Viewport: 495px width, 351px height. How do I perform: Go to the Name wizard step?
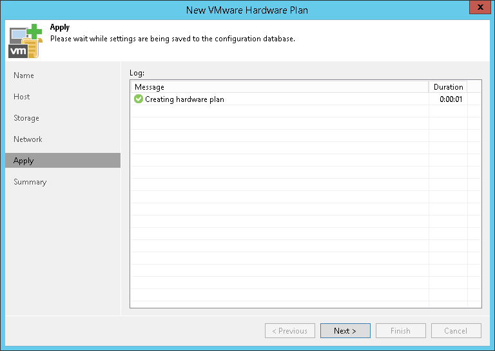[24, 75]
